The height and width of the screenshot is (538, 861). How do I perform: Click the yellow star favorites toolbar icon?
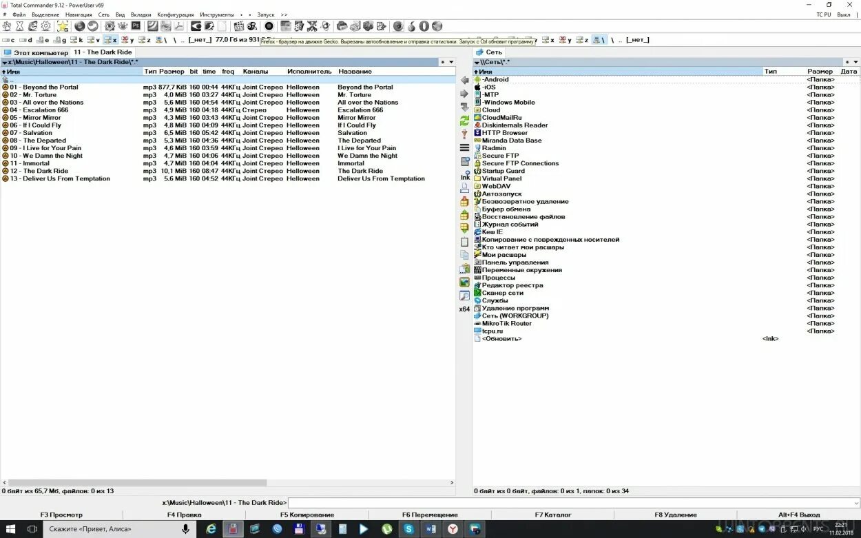pyautogui.click(x=63, y=26)
